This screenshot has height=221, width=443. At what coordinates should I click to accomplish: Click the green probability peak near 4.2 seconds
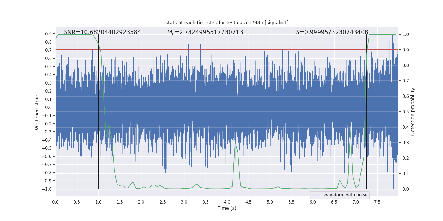pos(235,142)
